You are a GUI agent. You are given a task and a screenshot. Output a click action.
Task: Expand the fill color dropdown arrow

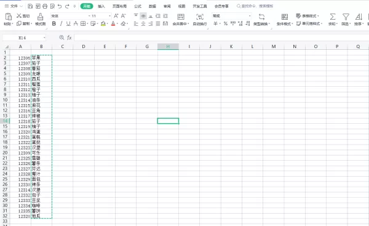click(107, 23)
